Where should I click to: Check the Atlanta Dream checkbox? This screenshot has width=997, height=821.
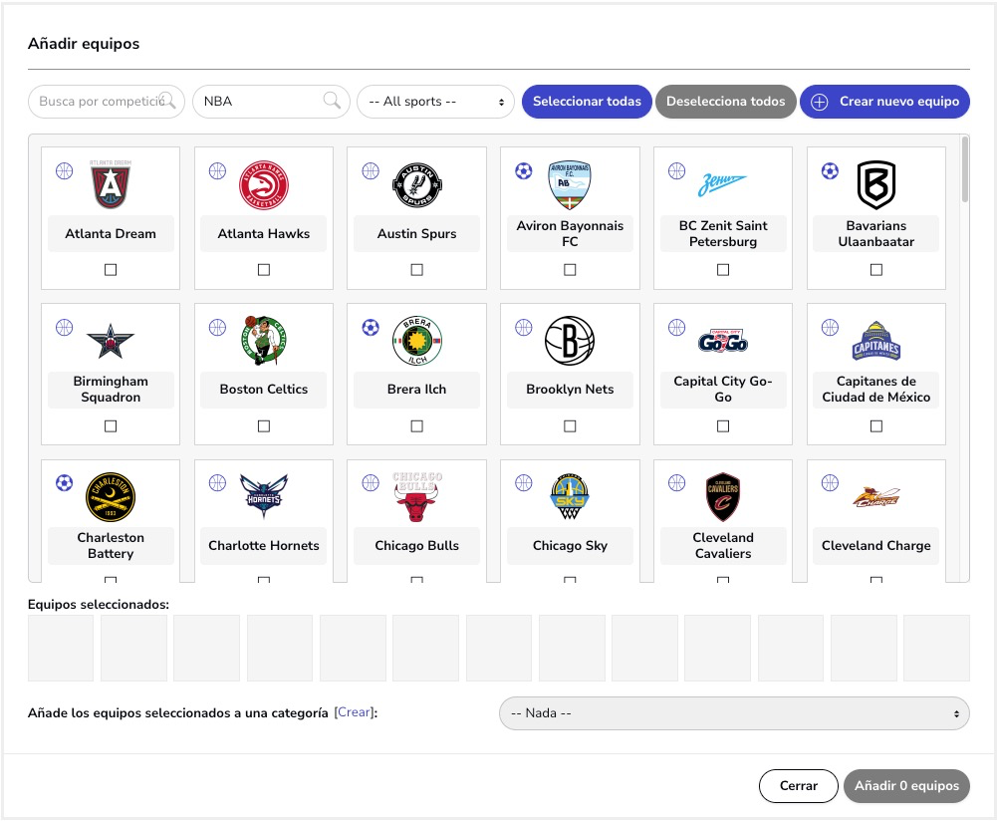click(x=111, y=270)
